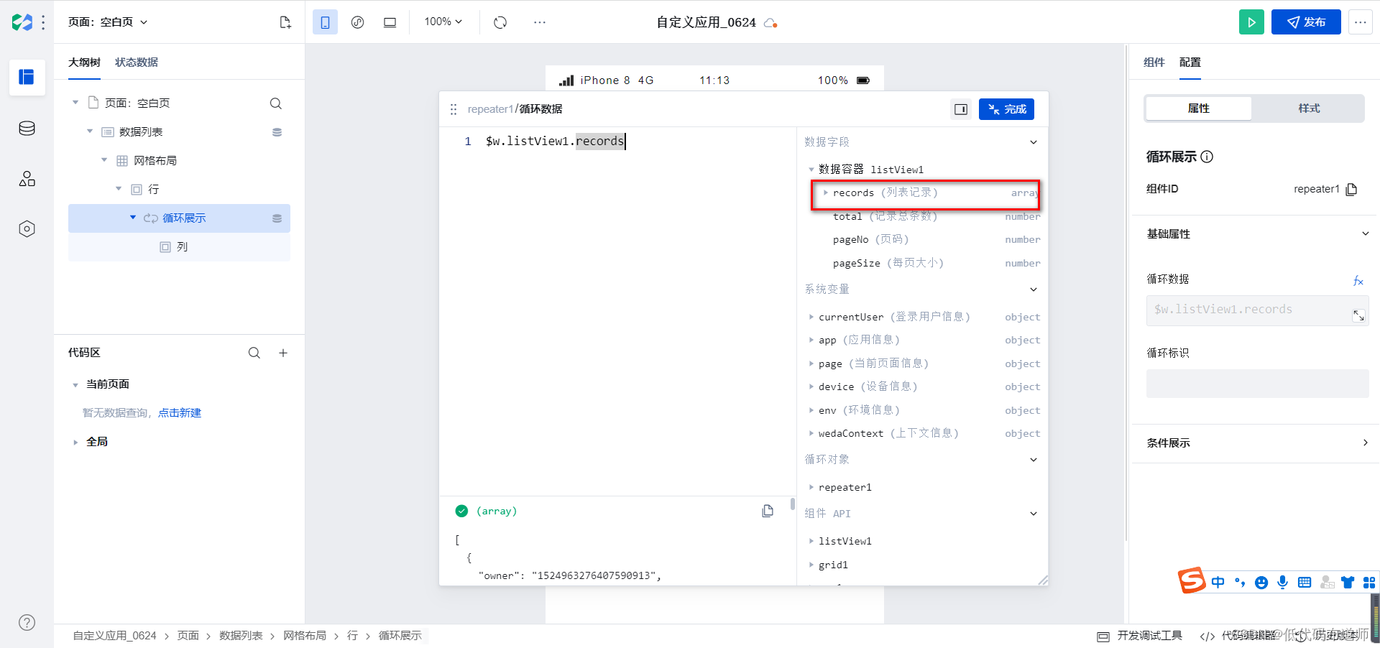The width and height of the screenshot is (1380, 648).
Task: Click the fx expression icon for 循环数据
Action: click(1358, 281)
